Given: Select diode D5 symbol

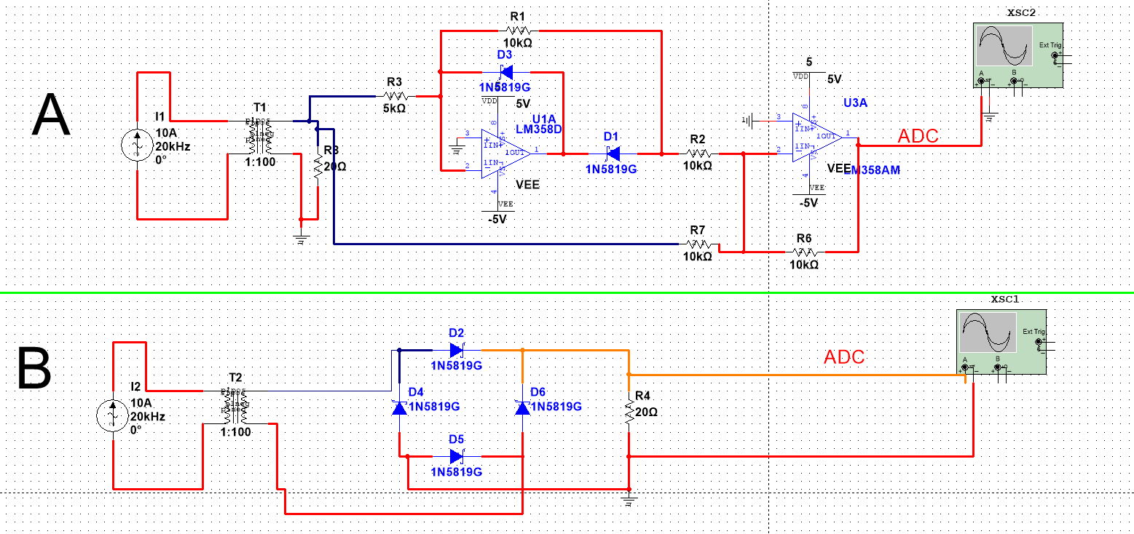Looking at the screenshot, I should tap(457, 456).
